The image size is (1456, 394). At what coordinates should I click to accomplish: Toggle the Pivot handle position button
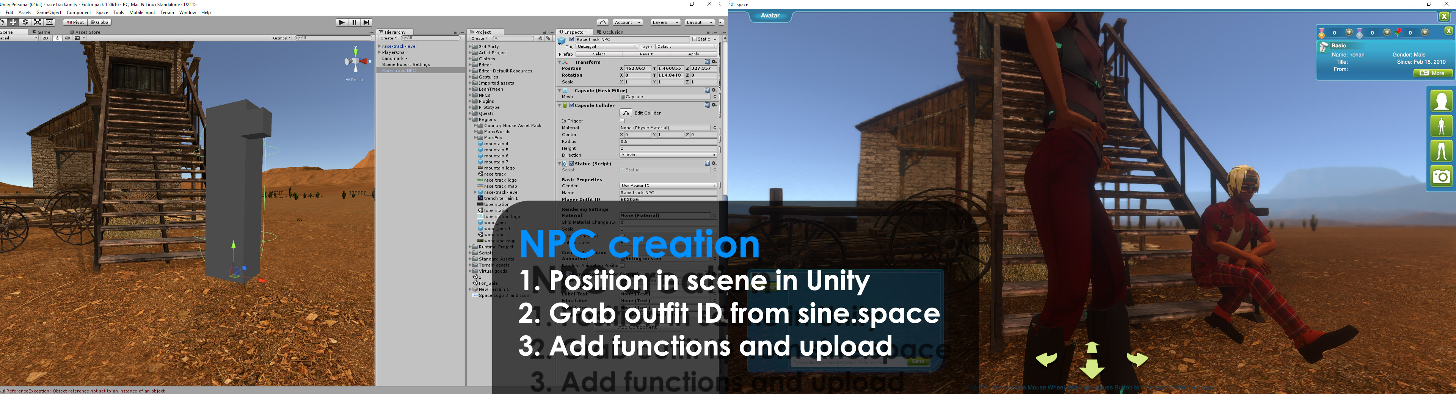click(75, 23)
